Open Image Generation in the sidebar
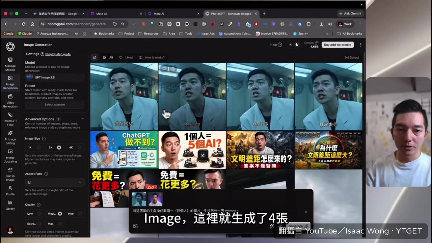 [10, 83]
